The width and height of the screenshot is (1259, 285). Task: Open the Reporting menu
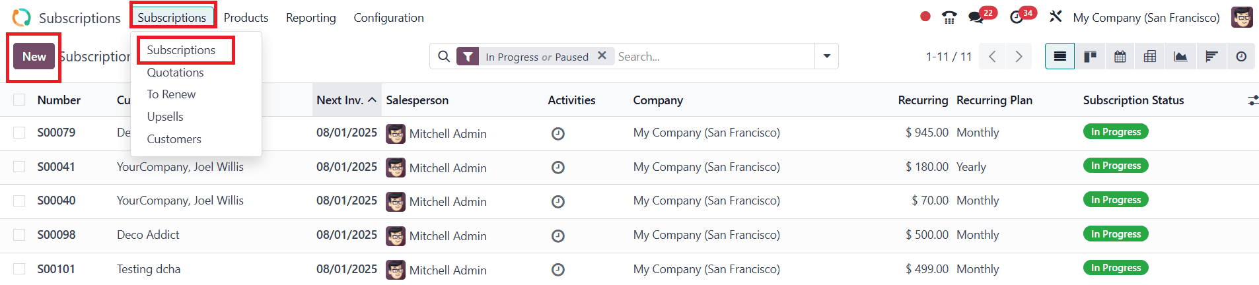point(310,18)
